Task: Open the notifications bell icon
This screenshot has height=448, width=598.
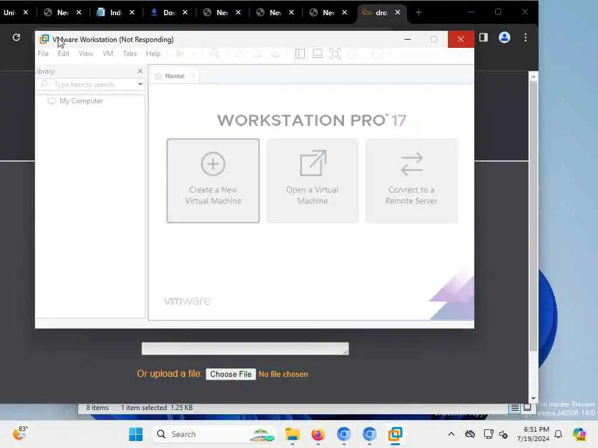Action: click(558, 434)
